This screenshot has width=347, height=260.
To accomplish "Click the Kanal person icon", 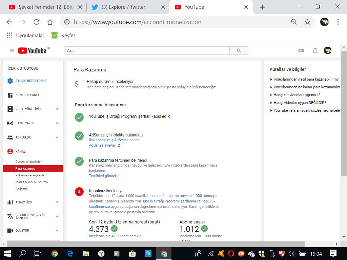I will coord(10,151).
